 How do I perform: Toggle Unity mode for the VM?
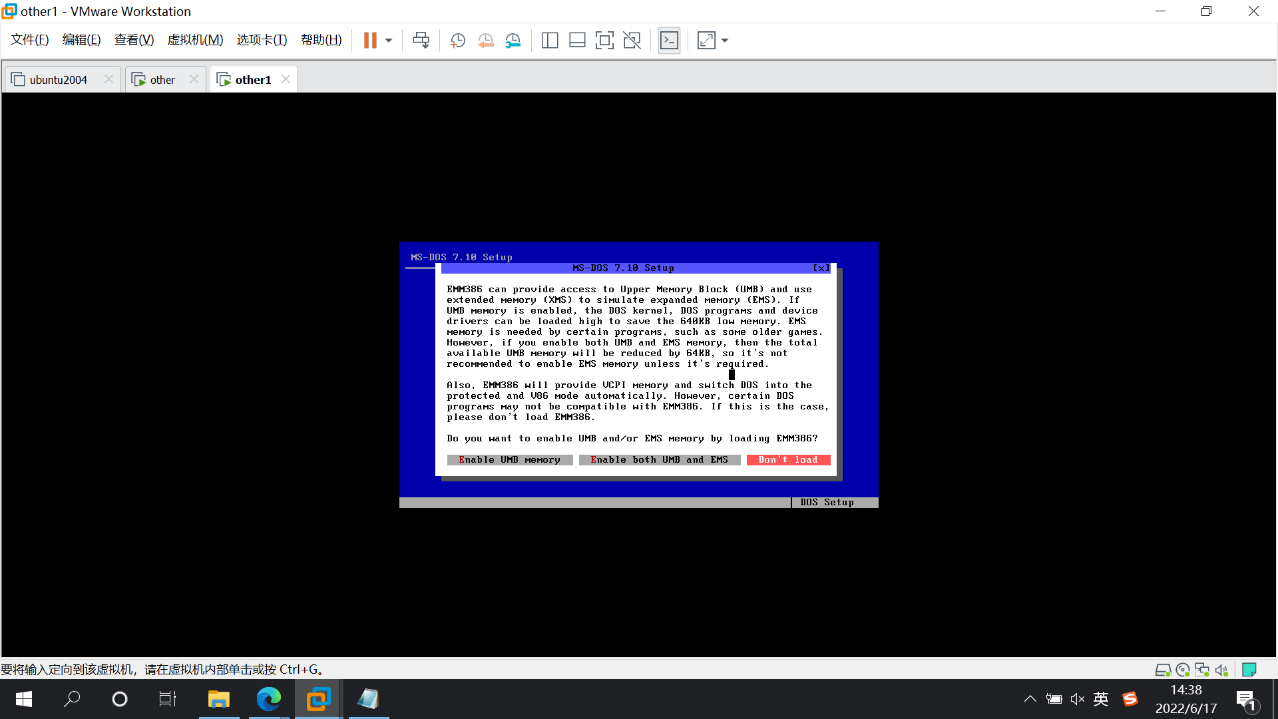[632, 40]
